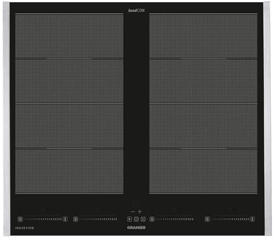Tap the top-right cooking zone
The image size is (273, 240).
coord(203,36)
